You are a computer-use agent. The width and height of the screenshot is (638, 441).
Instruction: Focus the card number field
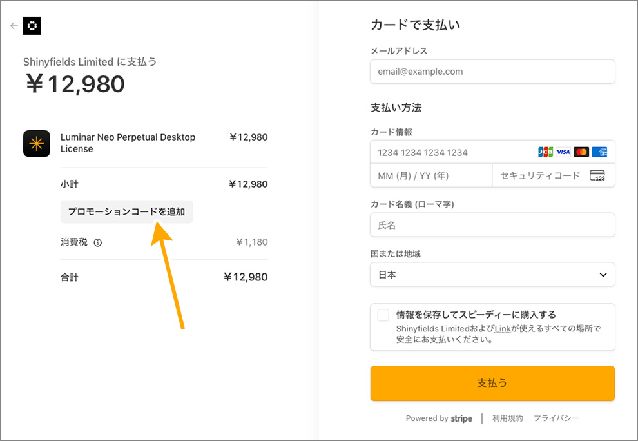click(x=451, y=152)
